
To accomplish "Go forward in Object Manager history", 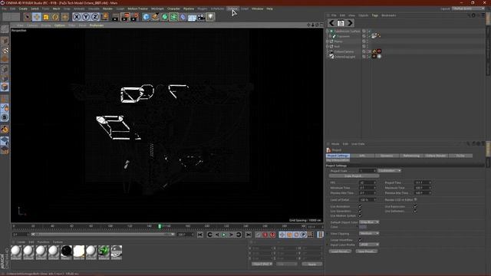I will pyautogui.click(x=350, y=23).
